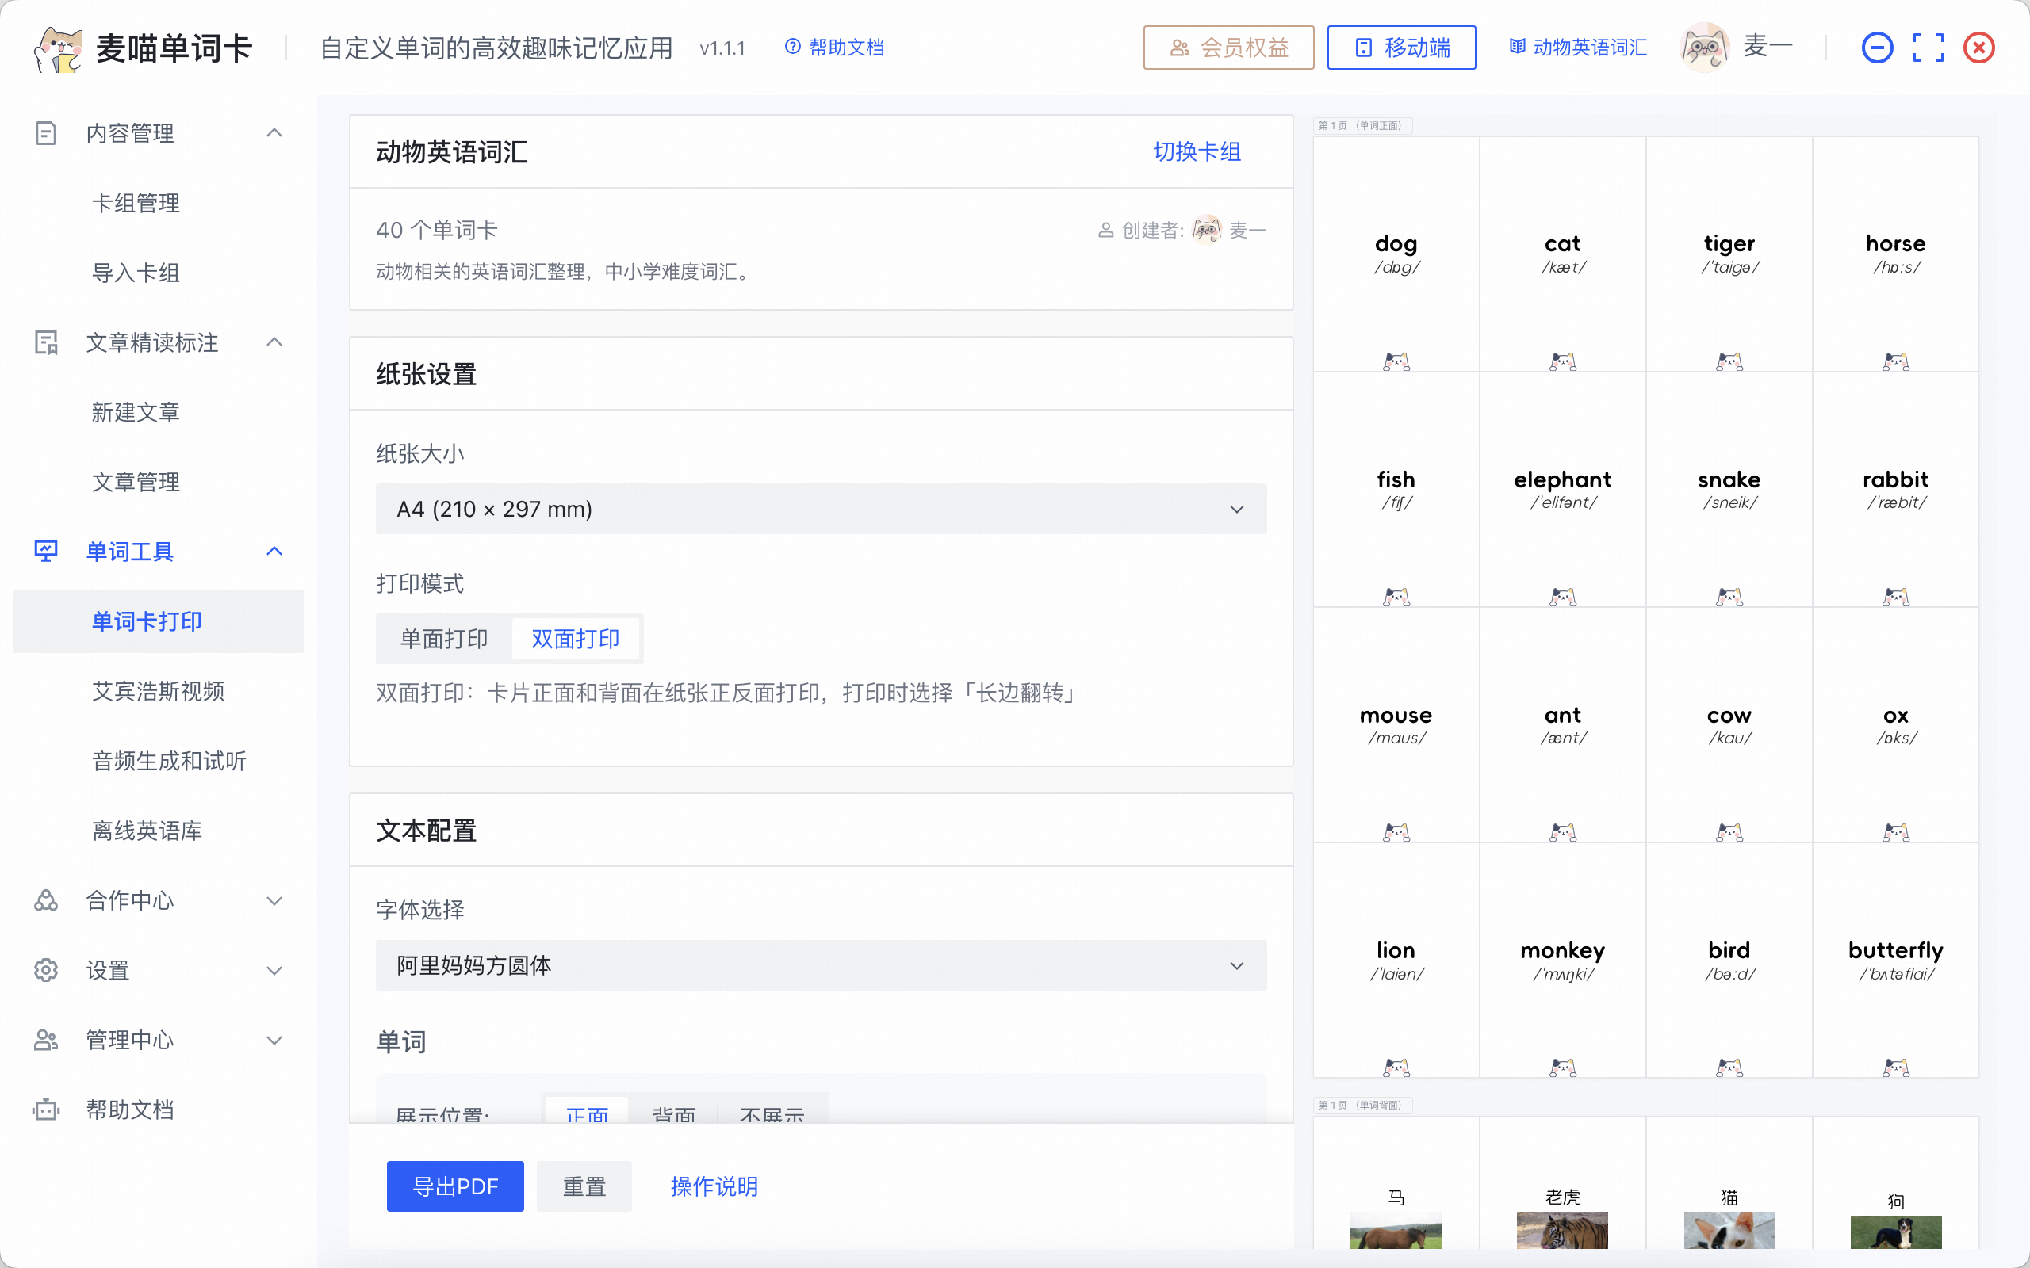Image resolution: width=2030 pixels, height=1268 pixels.
Task: Collapse the 单词工具 section
Action: (274, 551)
